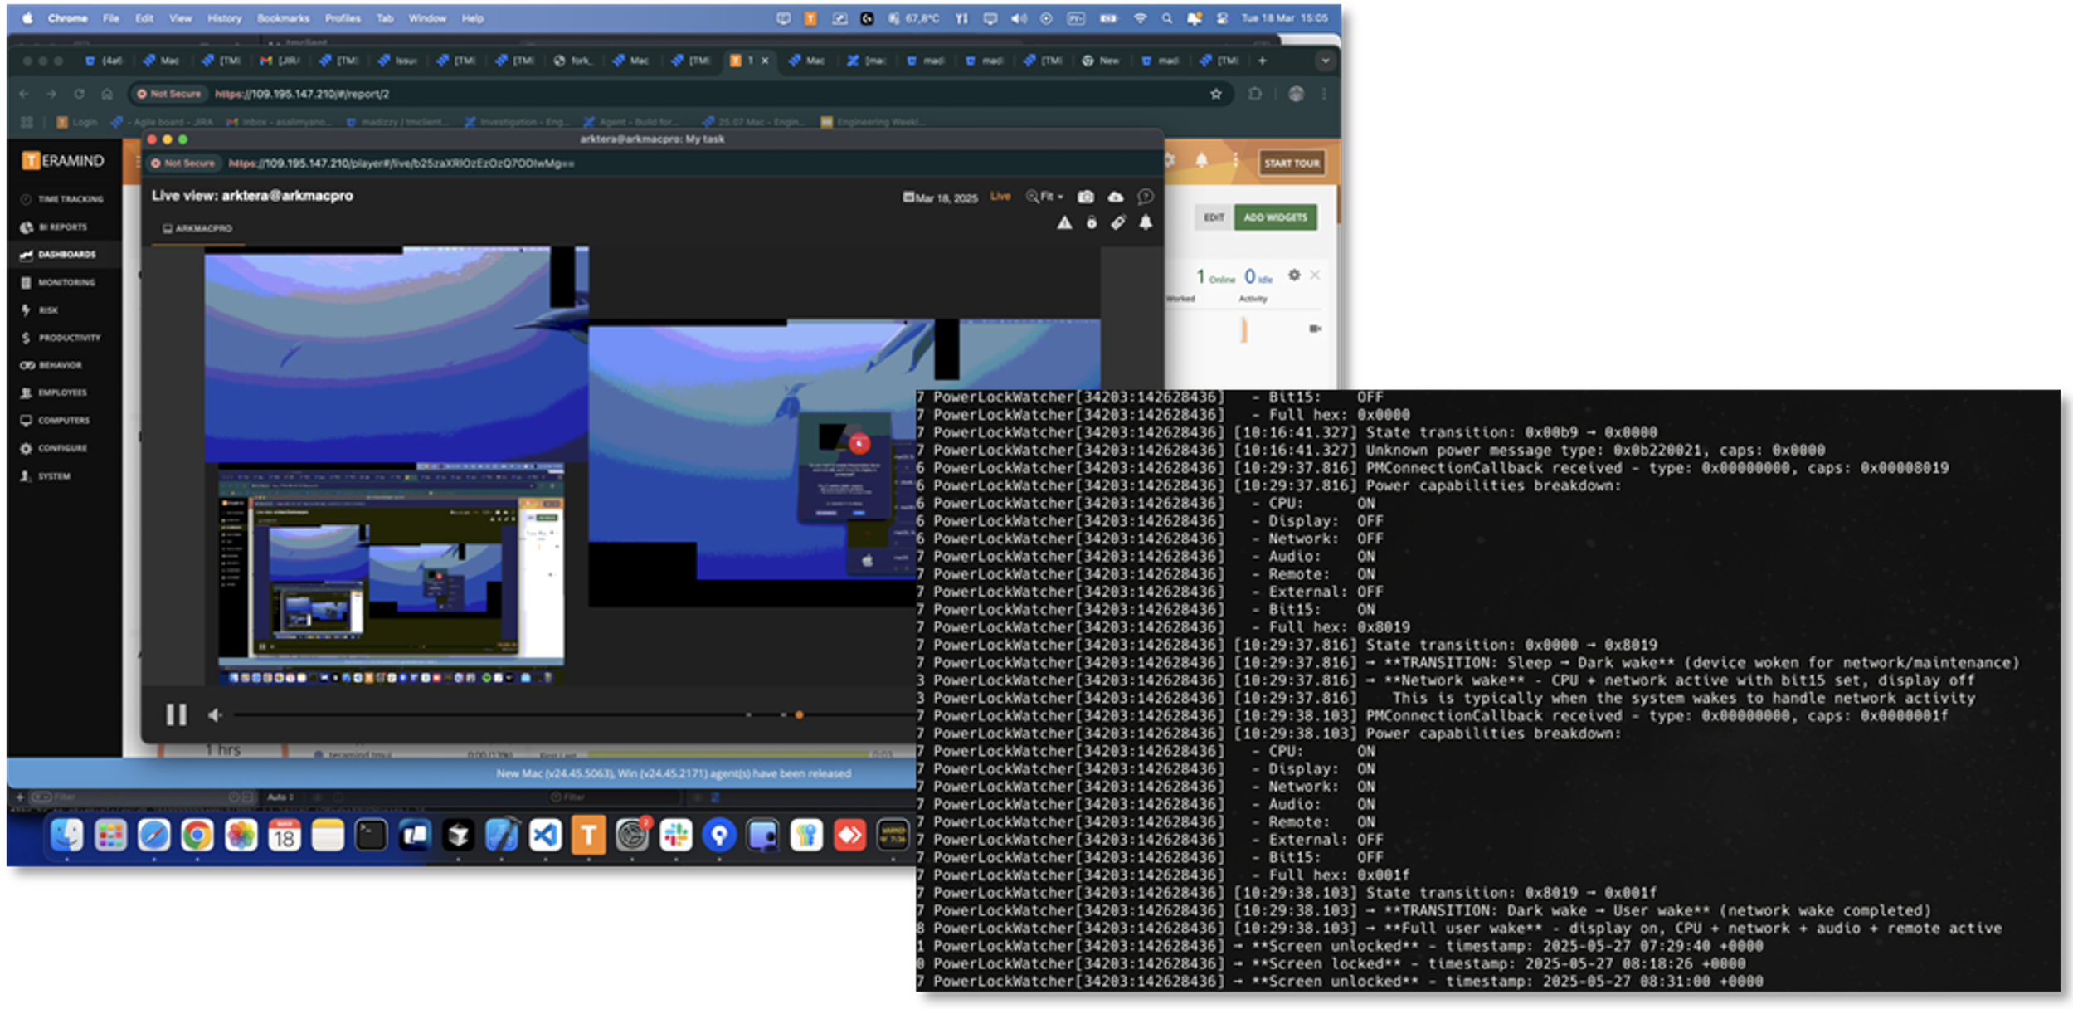Click the volume icon in menu bar
Viewport: 2073px width, 1009px height.
point(1019,18)
